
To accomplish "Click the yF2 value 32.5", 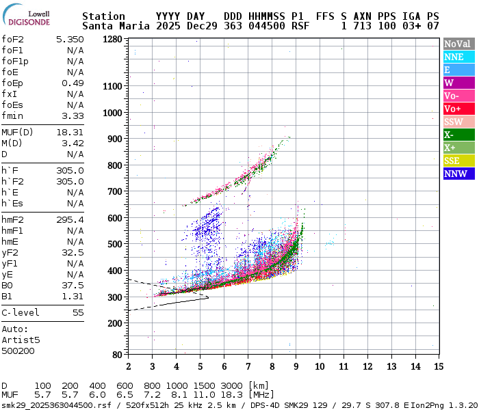I will [73, 253].
